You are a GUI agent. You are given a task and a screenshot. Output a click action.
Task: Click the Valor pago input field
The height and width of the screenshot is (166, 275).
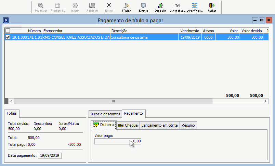click(x=118, y=141)
